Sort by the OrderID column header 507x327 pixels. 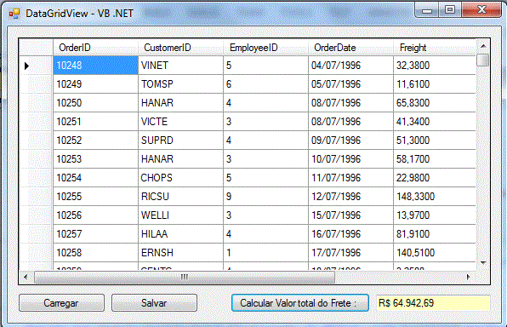[x=95, y=48]
